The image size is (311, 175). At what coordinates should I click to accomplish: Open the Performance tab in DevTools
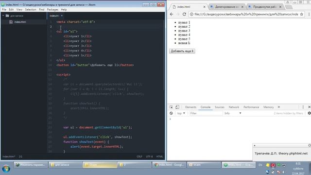[x=251, y=107]
